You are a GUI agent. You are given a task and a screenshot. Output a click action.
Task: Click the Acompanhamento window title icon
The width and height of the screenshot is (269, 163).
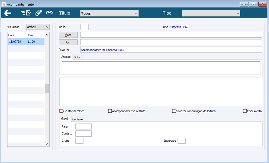click(x=4, y=4)
